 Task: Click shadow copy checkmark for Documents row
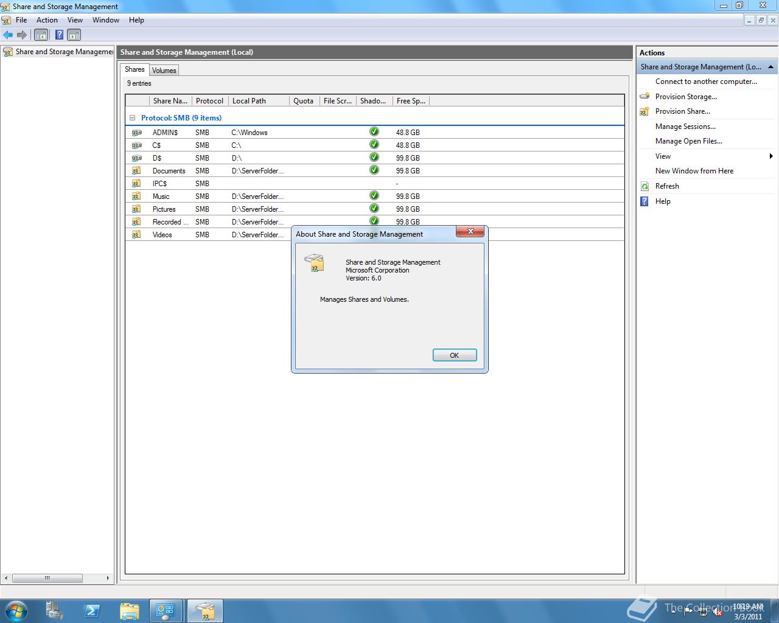[x=374, y=170]
